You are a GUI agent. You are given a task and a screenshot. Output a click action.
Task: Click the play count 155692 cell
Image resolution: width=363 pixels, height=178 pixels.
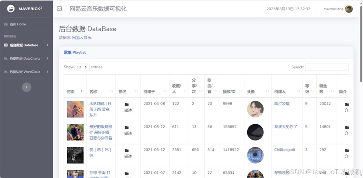click(x=230, y=127)
